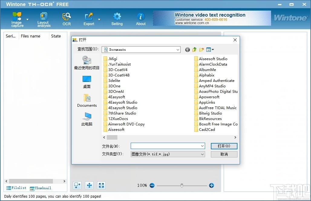Select the 4Esaysoft Studio folder
The image size is (311, 201).
coord(120,108)
